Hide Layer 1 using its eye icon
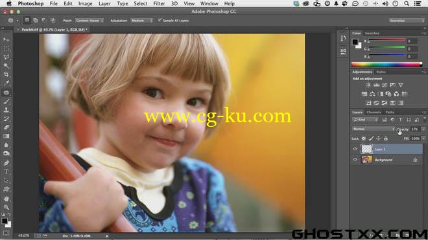The width and height of the screenshot is (428, 240). pos(355,149)
